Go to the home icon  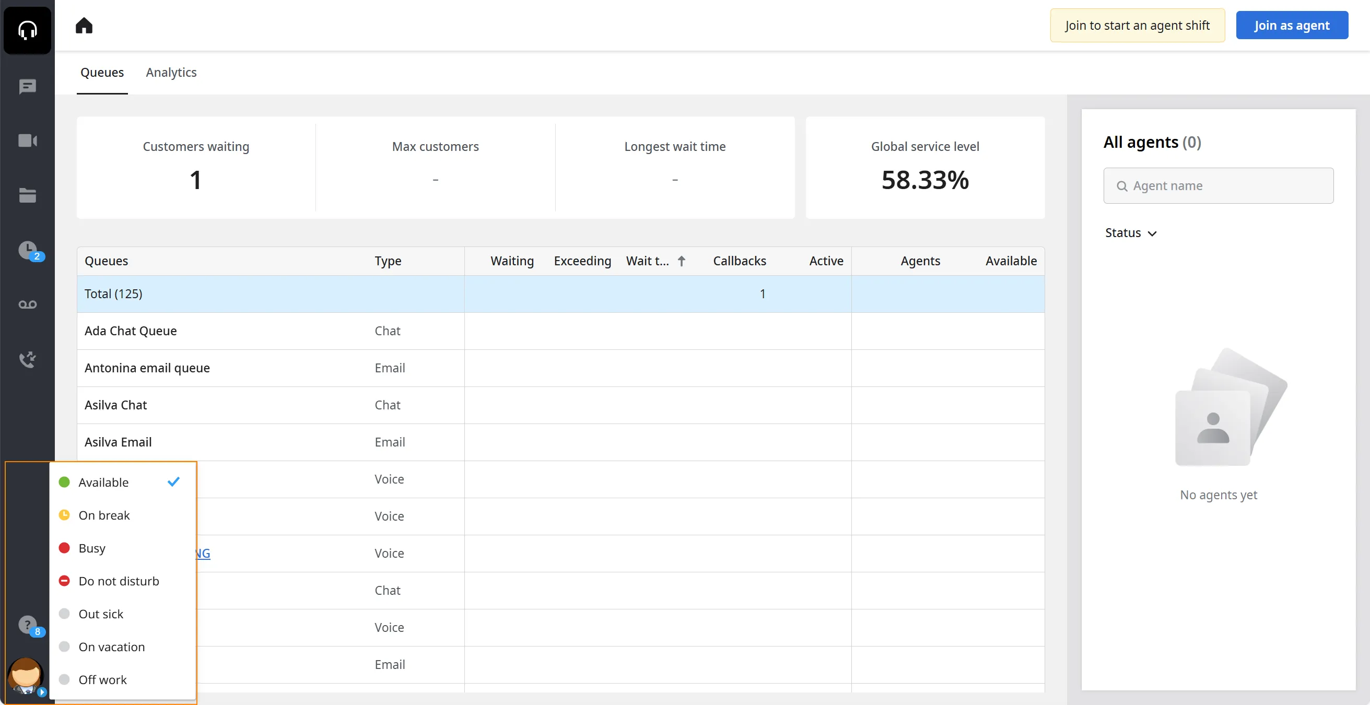point(84,26)
